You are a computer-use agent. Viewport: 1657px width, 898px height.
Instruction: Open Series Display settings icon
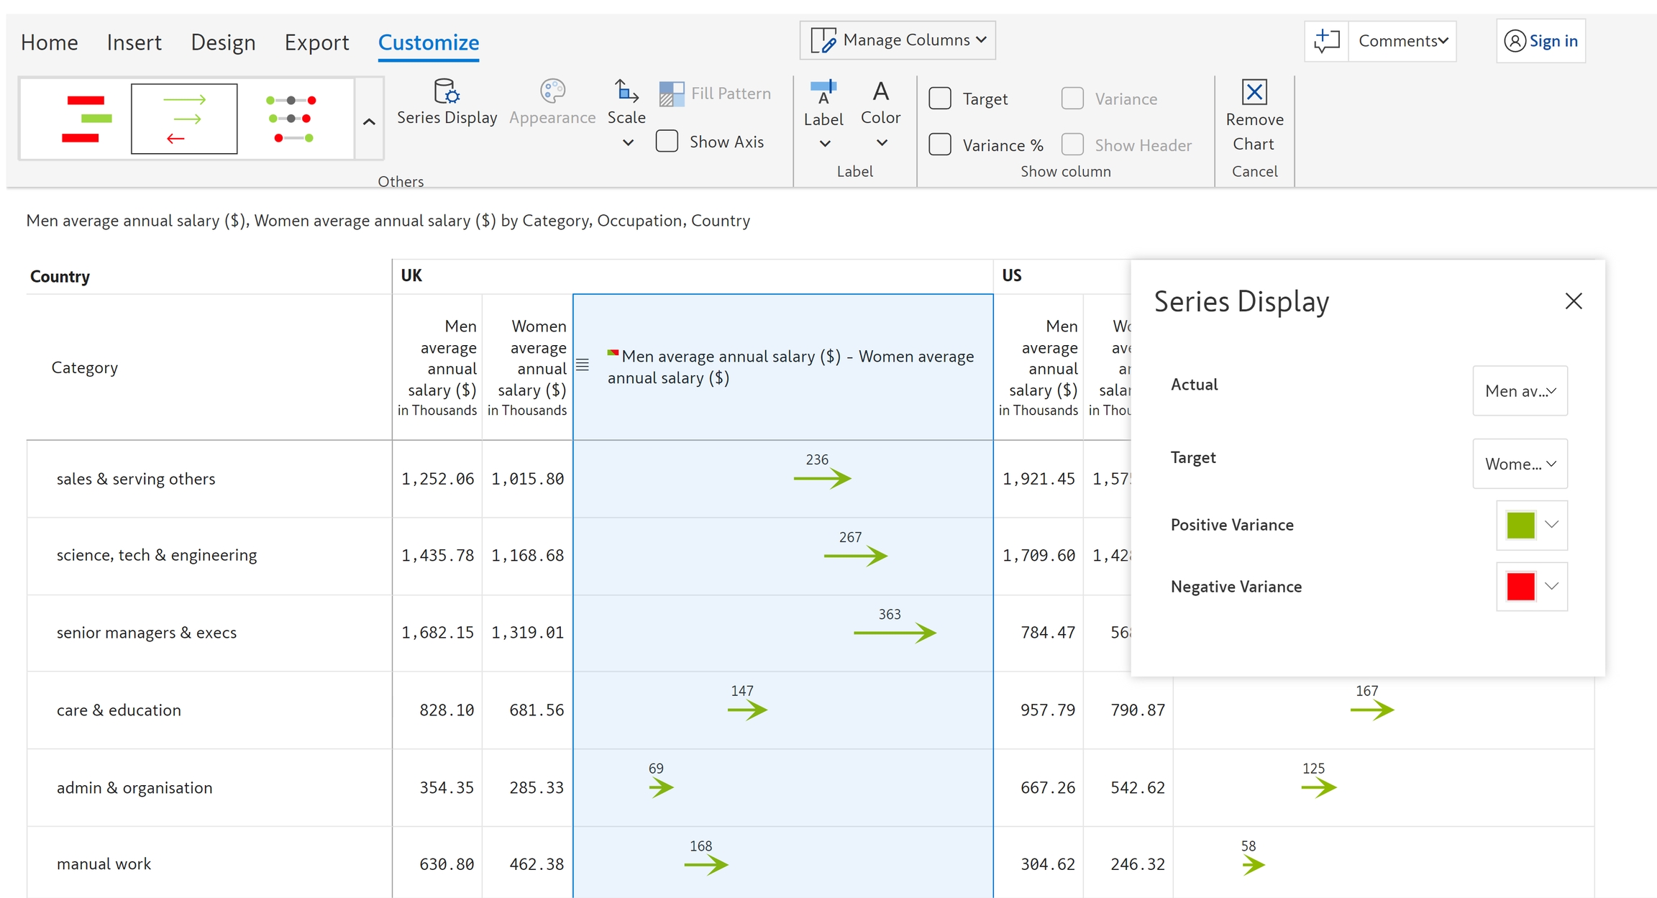[447, 92]
